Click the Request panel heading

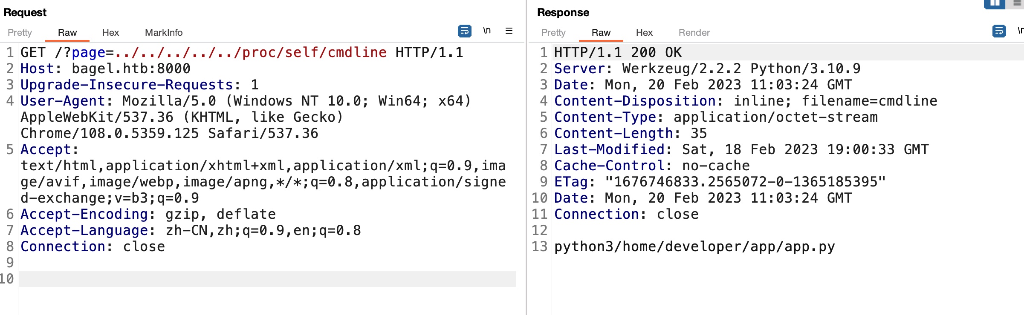point(25,12)
